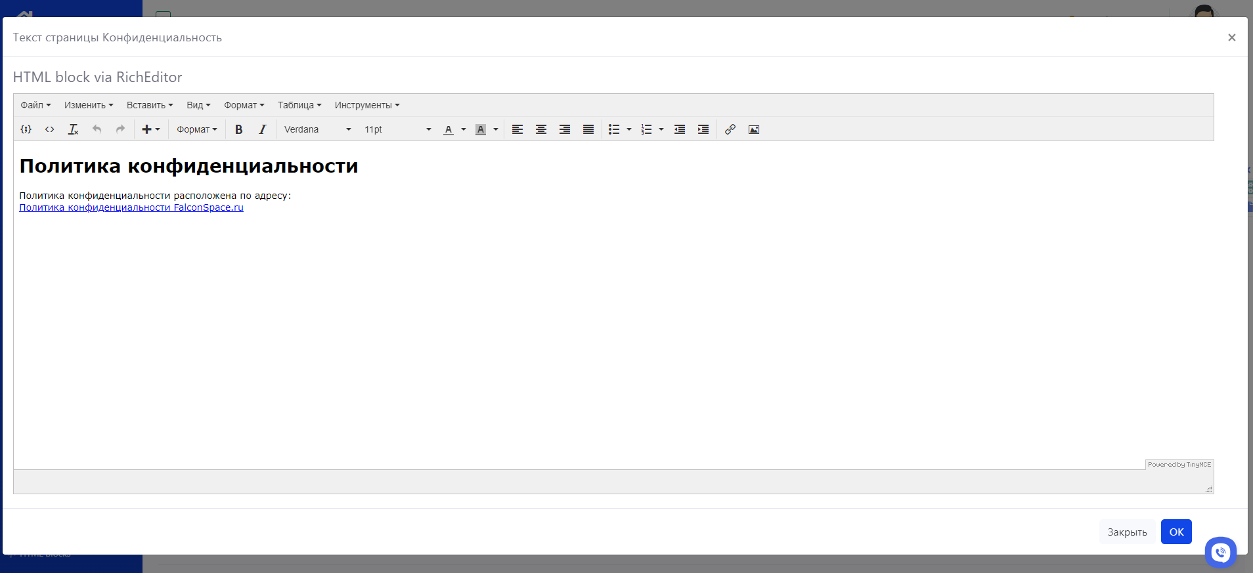This screenshot has height=573, width=1253.
Task: Open the Инструменты menu
Action: (366, 105)
